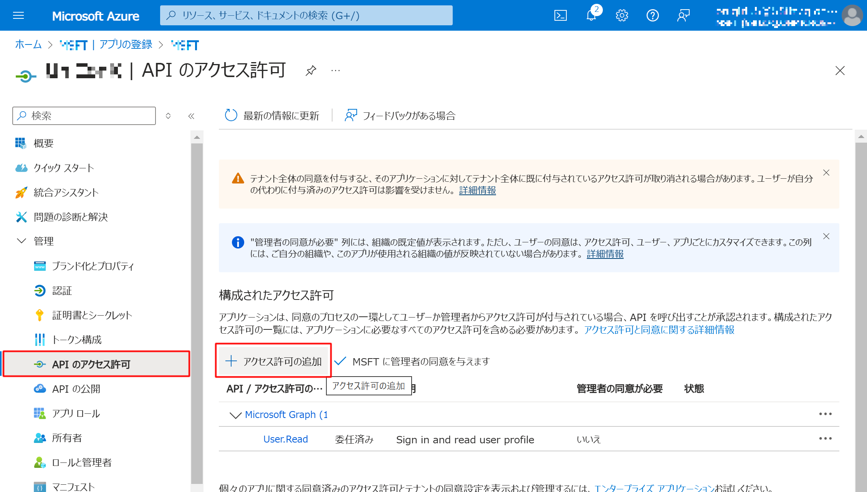867x492 pixels.
Task: Click MSFT に管理者の同意を与えます
Action: (x=412, y=362)
